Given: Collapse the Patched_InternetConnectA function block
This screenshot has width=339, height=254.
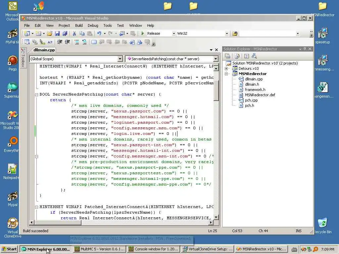Looking at the screenshot, I should (x=36, y=207).
